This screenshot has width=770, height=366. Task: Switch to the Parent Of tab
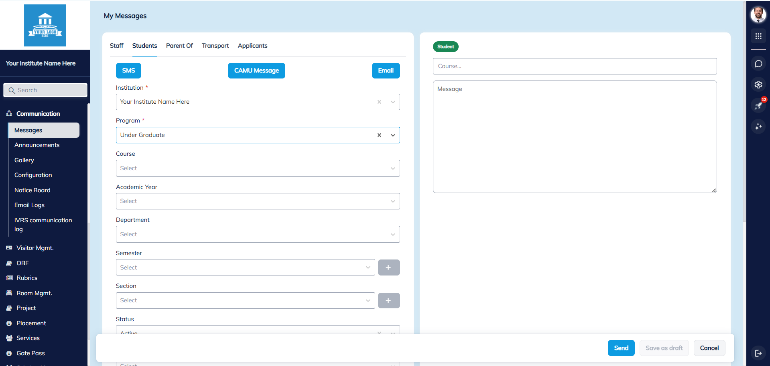coord(179,46)
